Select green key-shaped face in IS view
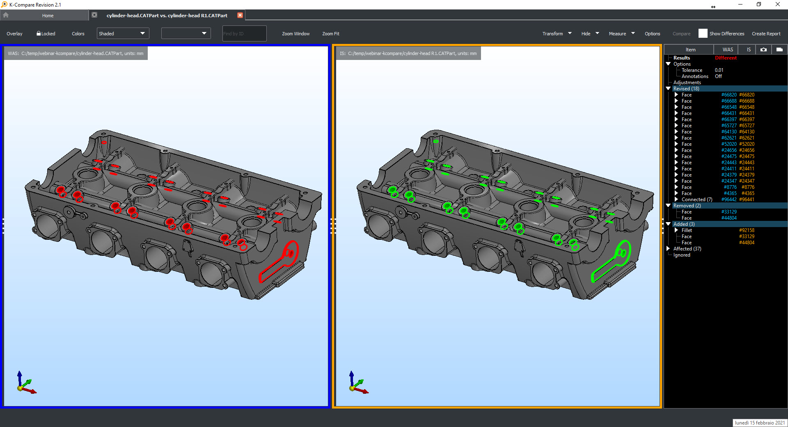 [610, 262]
